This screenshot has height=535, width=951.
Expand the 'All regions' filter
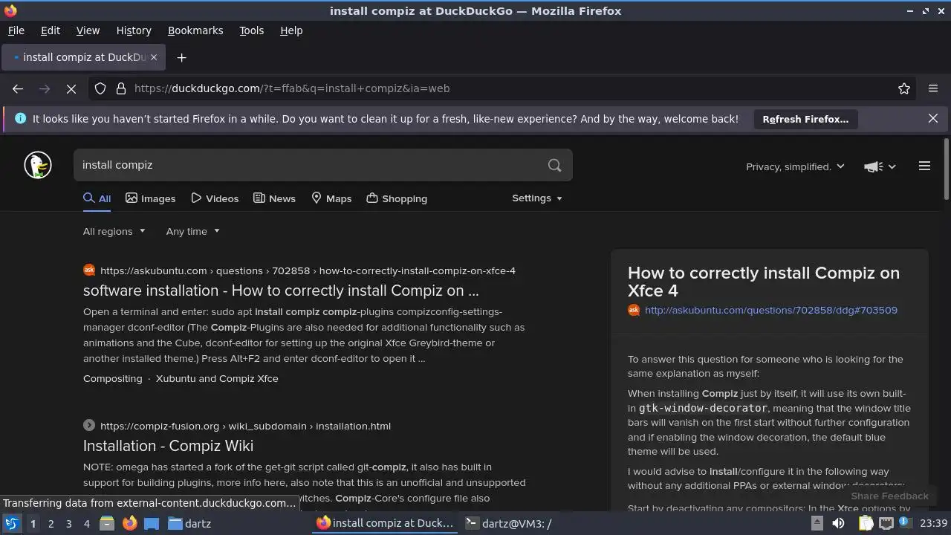pos(114,231)
